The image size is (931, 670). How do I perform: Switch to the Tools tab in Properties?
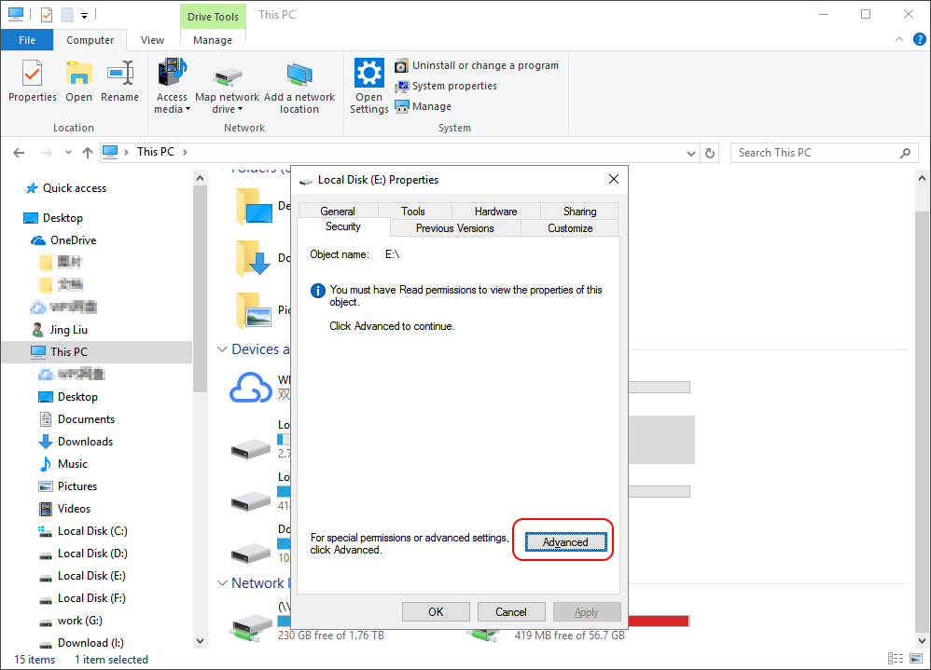[413, 212]
